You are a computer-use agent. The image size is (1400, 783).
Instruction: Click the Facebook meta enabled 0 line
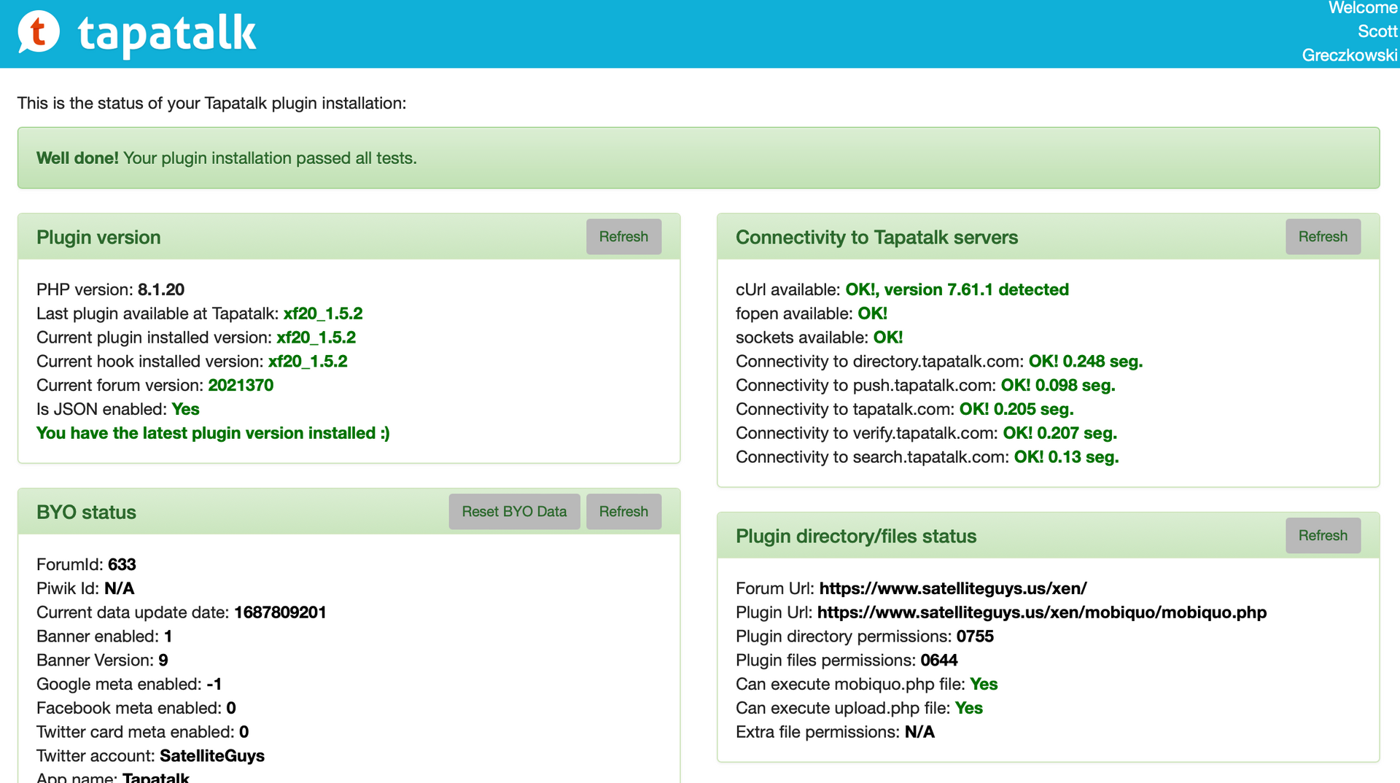(x=136, y=708)
